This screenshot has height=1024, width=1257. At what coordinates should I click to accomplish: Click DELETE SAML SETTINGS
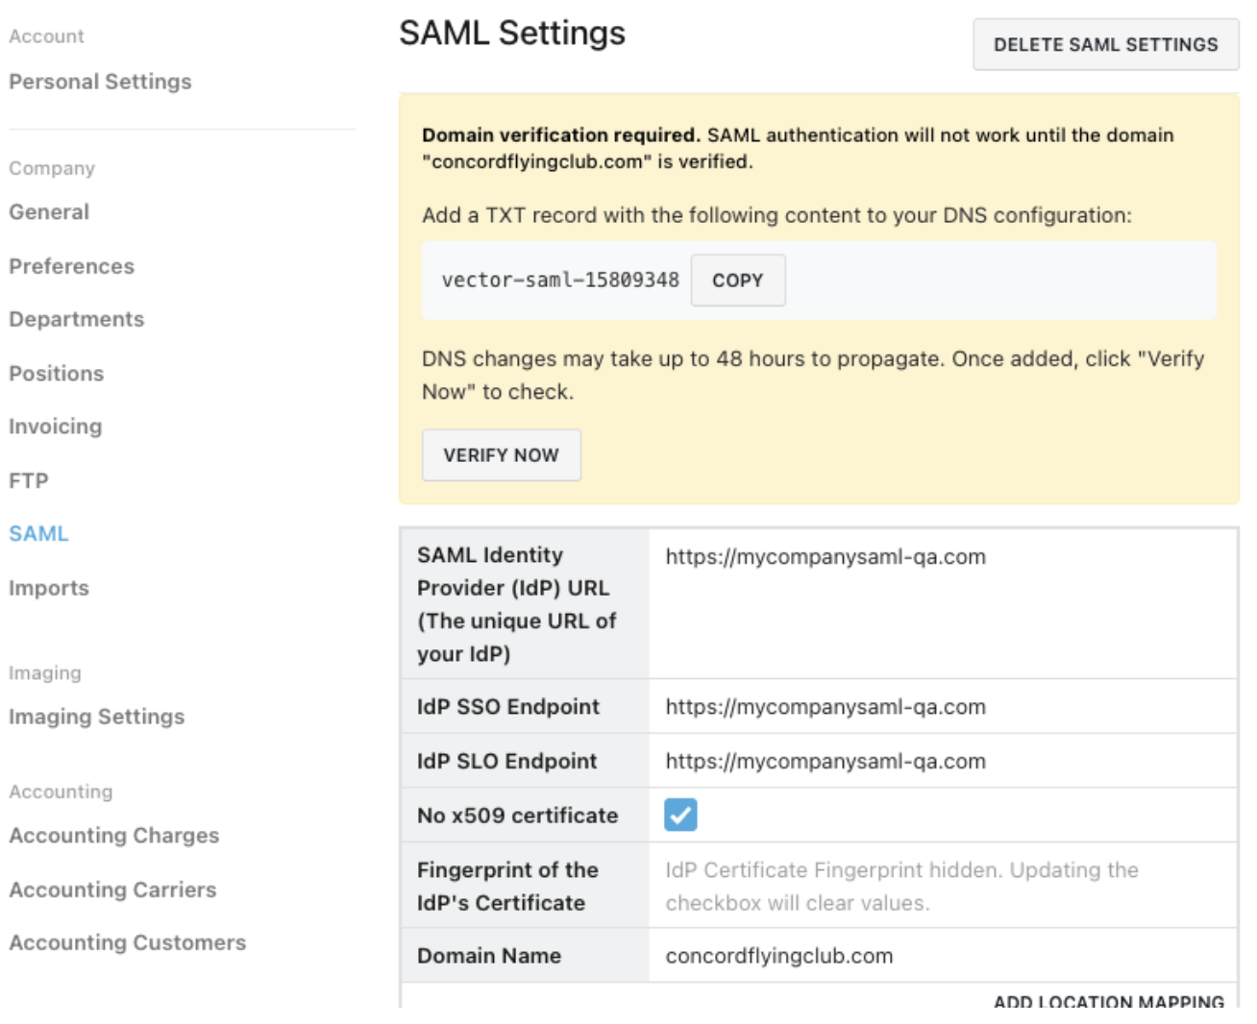1105,44
